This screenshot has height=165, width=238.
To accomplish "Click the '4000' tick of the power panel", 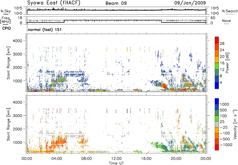I will pos(17,41).
